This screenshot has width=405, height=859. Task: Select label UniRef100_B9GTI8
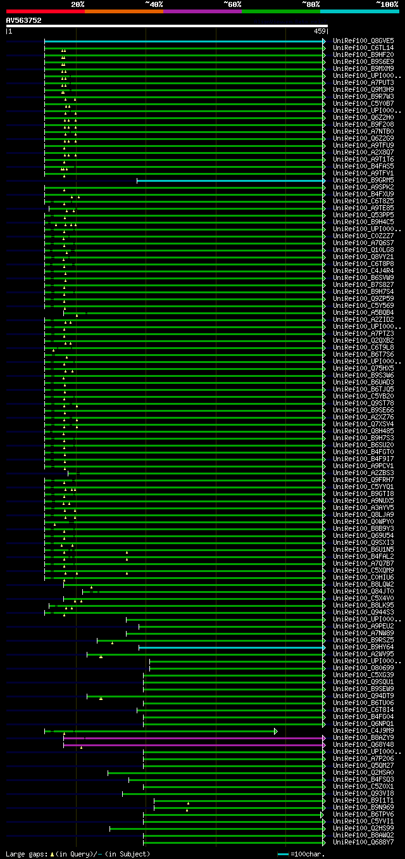coord(363,493)
